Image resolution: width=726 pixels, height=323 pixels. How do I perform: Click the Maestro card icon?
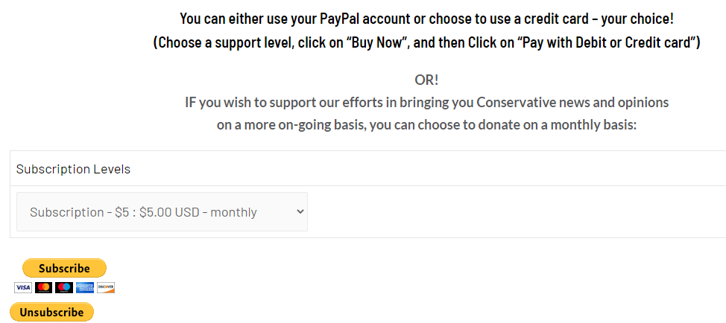pyautogui.click(x=64, y=287)
